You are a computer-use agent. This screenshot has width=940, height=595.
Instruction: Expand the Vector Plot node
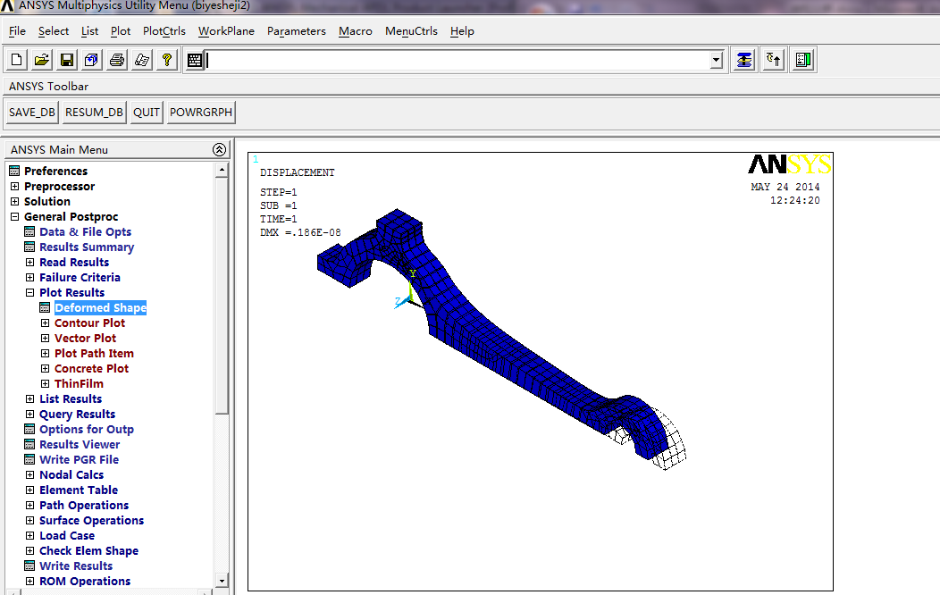click(45, 338)
